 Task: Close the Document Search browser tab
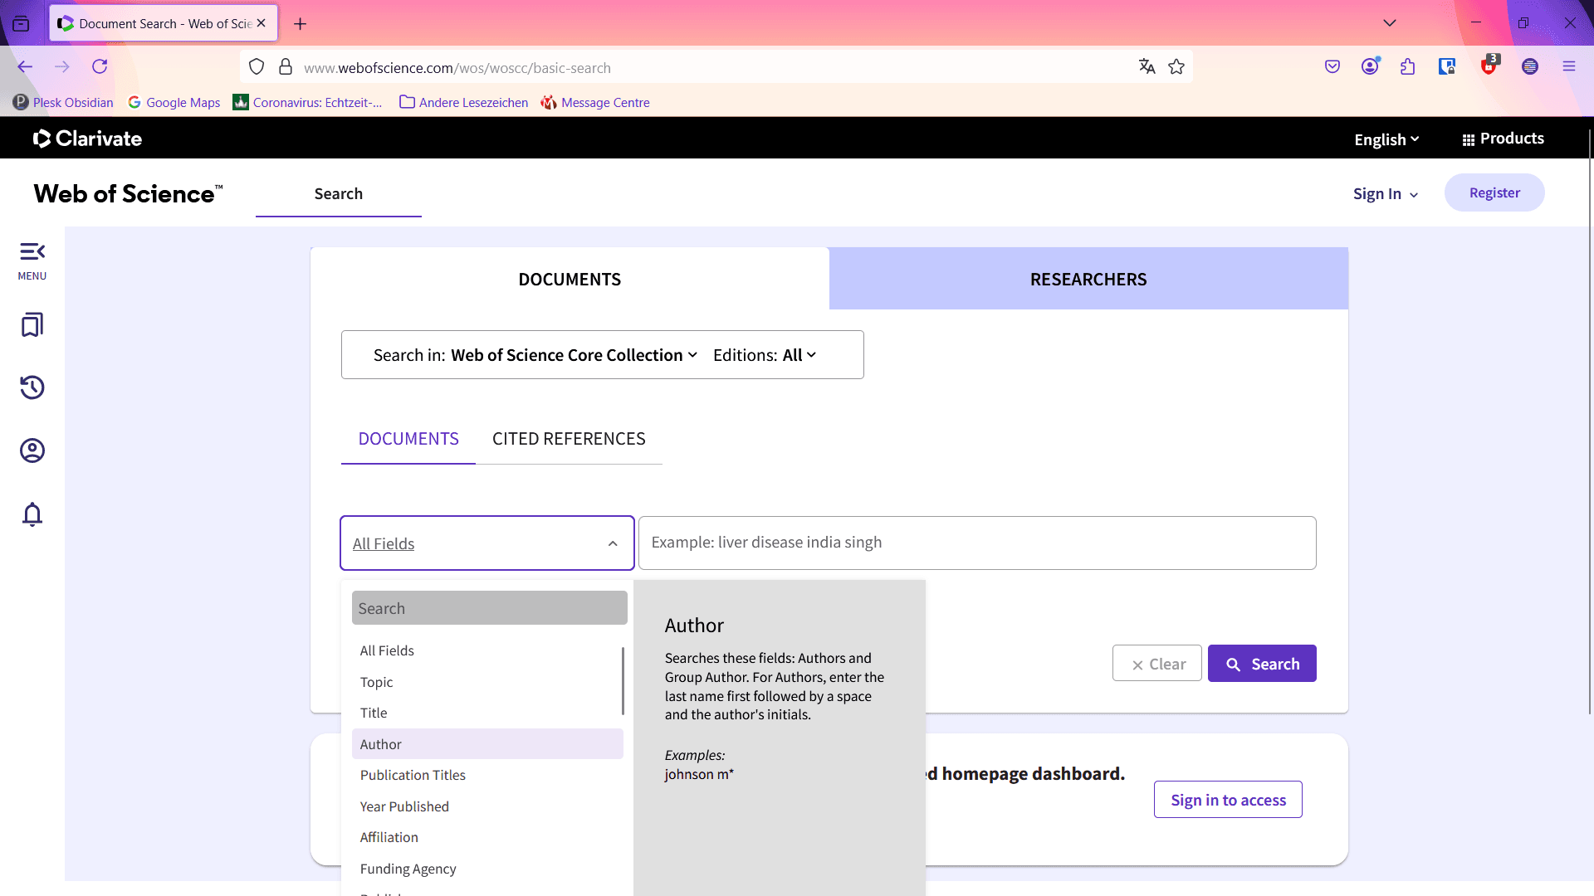(262, 23)
